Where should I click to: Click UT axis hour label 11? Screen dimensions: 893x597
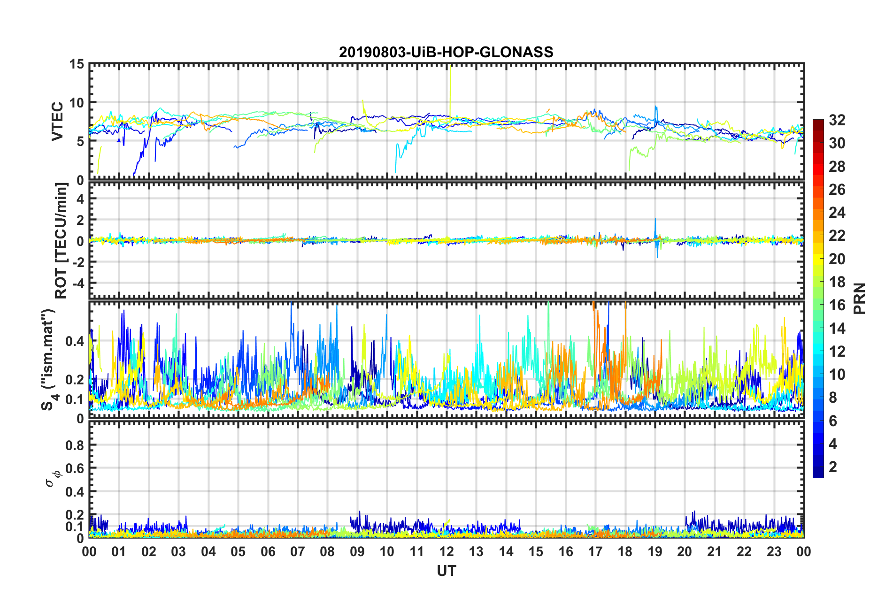pos(417,551)
